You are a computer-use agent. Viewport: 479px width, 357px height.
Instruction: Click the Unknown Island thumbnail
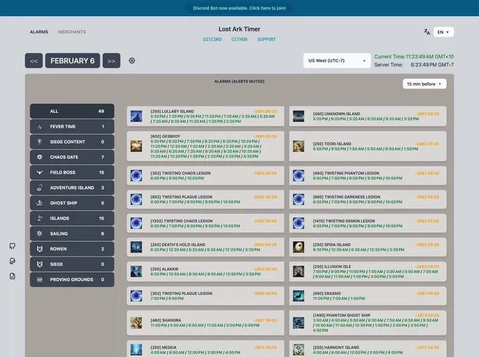click(x=299, y=116)
